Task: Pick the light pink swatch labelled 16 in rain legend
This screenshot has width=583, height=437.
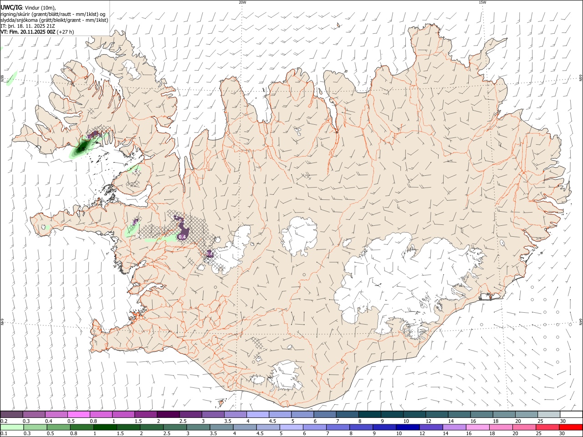Action: click(478, 427)
